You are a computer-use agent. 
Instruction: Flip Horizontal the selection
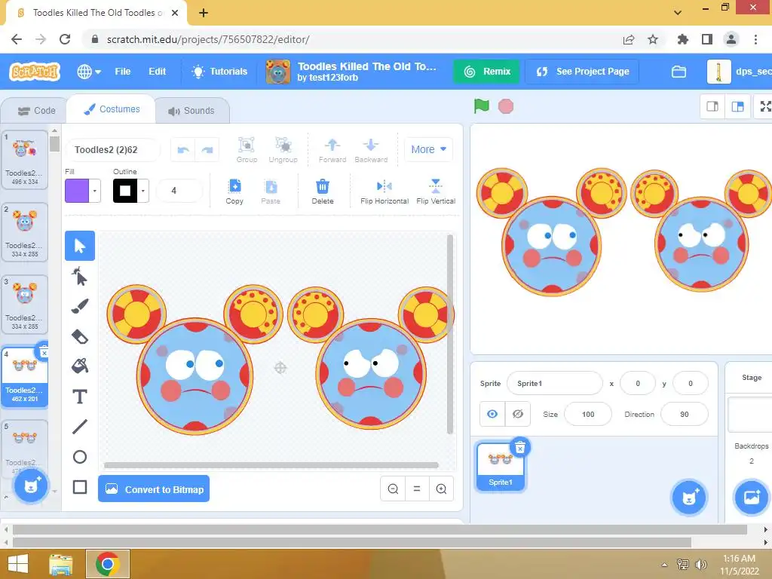(384, 191)
